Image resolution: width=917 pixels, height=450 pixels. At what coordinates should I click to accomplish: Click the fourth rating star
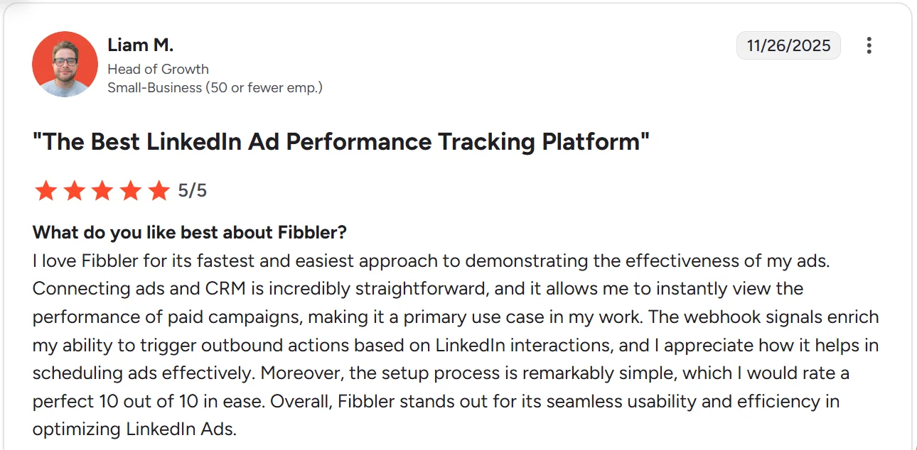(131, 190)
